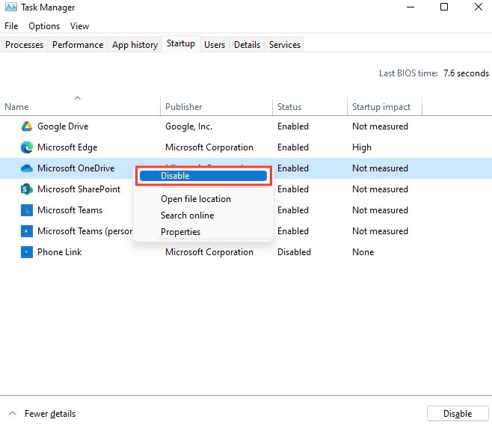The width and height of the screenshot is (492, 428).
Task: Select the Google Drive row name
Action: point(63,126)
